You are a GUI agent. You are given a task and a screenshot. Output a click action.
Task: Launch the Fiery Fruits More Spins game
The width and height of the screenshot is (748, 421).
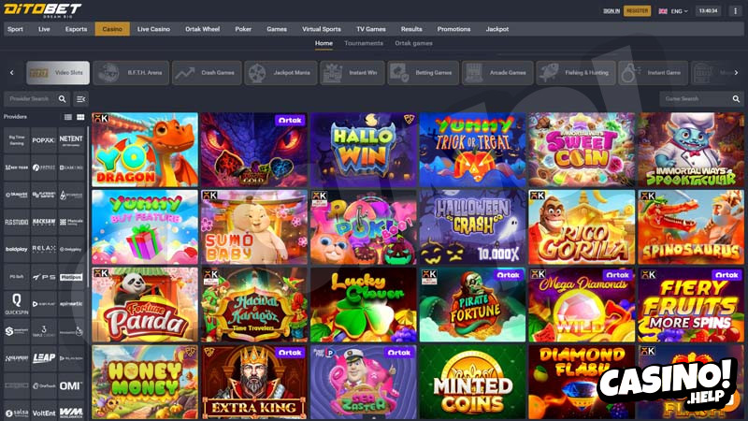click(691, 305)
